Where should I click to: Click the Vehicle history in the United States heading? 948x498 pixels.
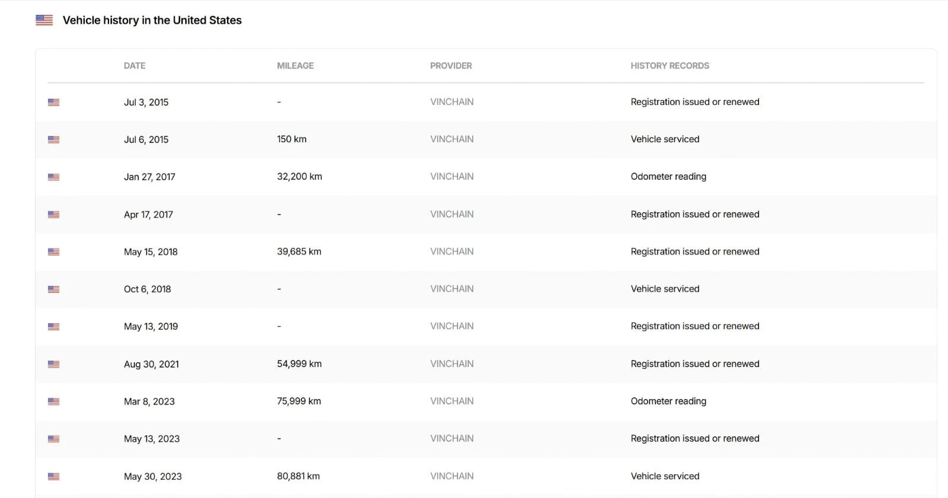152,20
